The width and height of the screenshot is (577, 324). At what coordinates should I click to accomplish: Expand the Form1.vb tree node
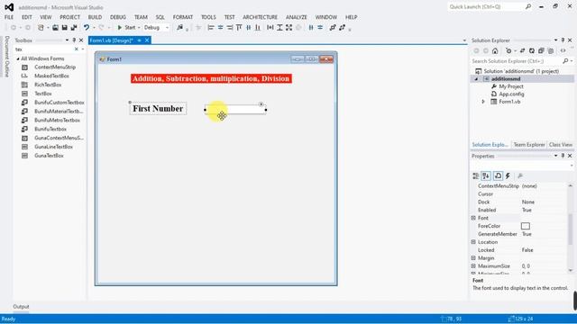(x=483, y=102)
